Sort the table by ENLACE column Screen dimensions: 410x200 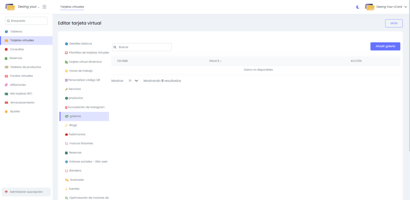point(216,61)
